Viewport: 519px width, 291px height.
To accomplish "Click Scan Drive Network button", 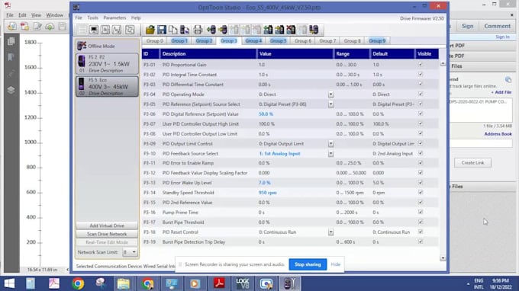I will pos(107,234).
